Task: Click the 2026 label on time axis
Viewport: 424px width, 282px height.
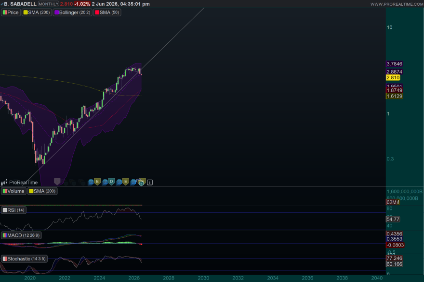Action: pos(134,278)
